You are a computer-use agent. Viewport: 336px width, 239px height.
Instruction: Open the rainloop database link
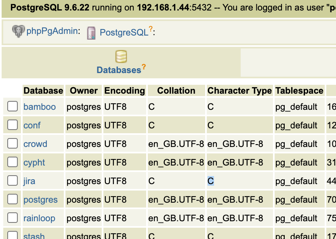coord(39,218)
